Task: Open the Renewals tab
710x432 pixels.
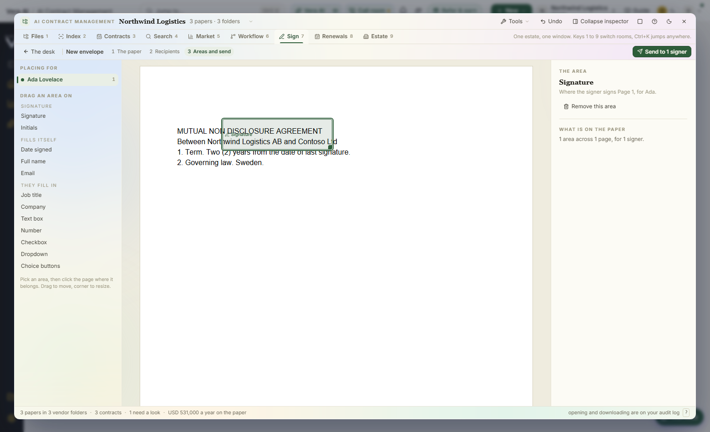Action: pyautogui.click(x=334, y=36)
